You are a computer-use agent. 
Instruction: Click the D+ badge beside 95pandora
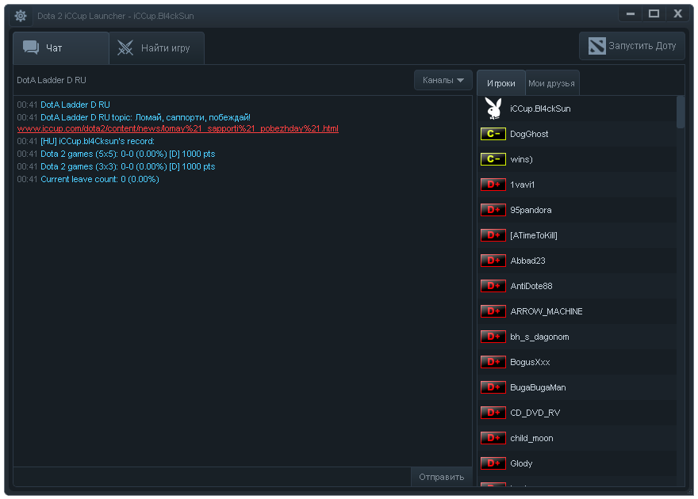click(493, 210)
